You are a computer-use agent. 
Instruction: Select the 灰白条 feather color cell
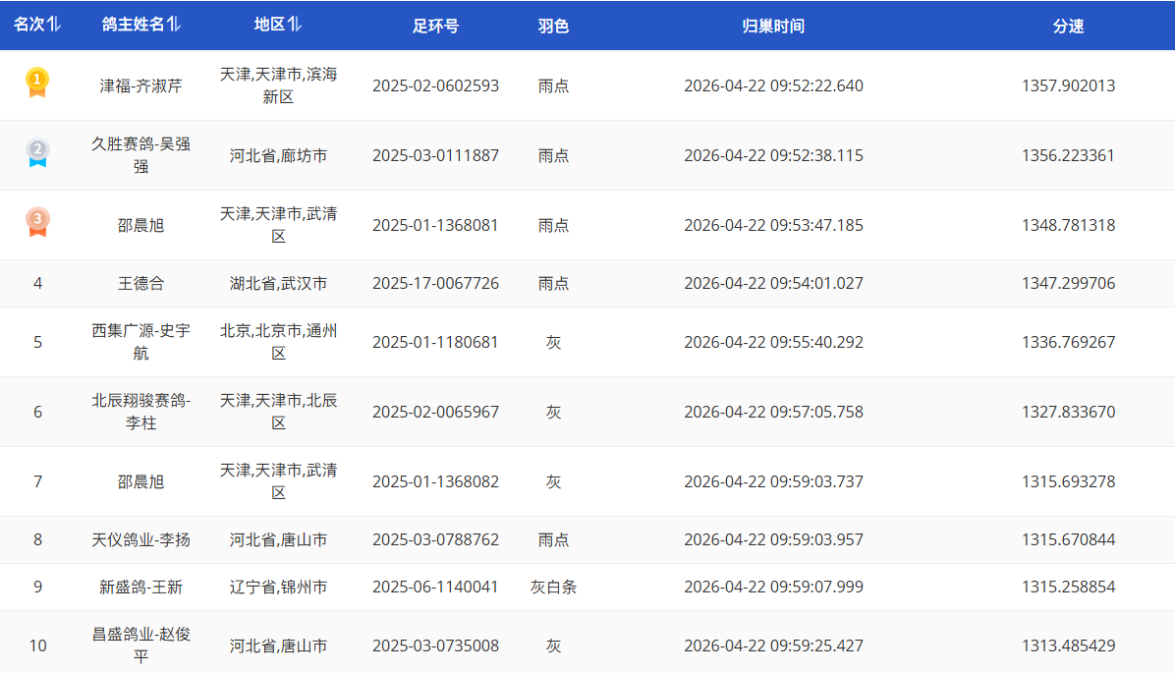coord(553,587)
